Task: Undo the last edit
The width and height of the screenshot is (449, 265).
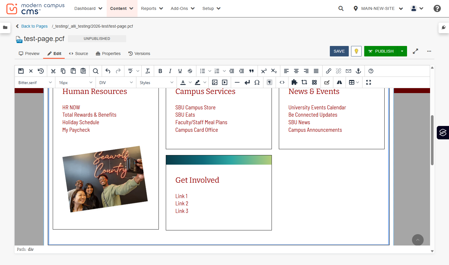Action: [x=108, y=71]
